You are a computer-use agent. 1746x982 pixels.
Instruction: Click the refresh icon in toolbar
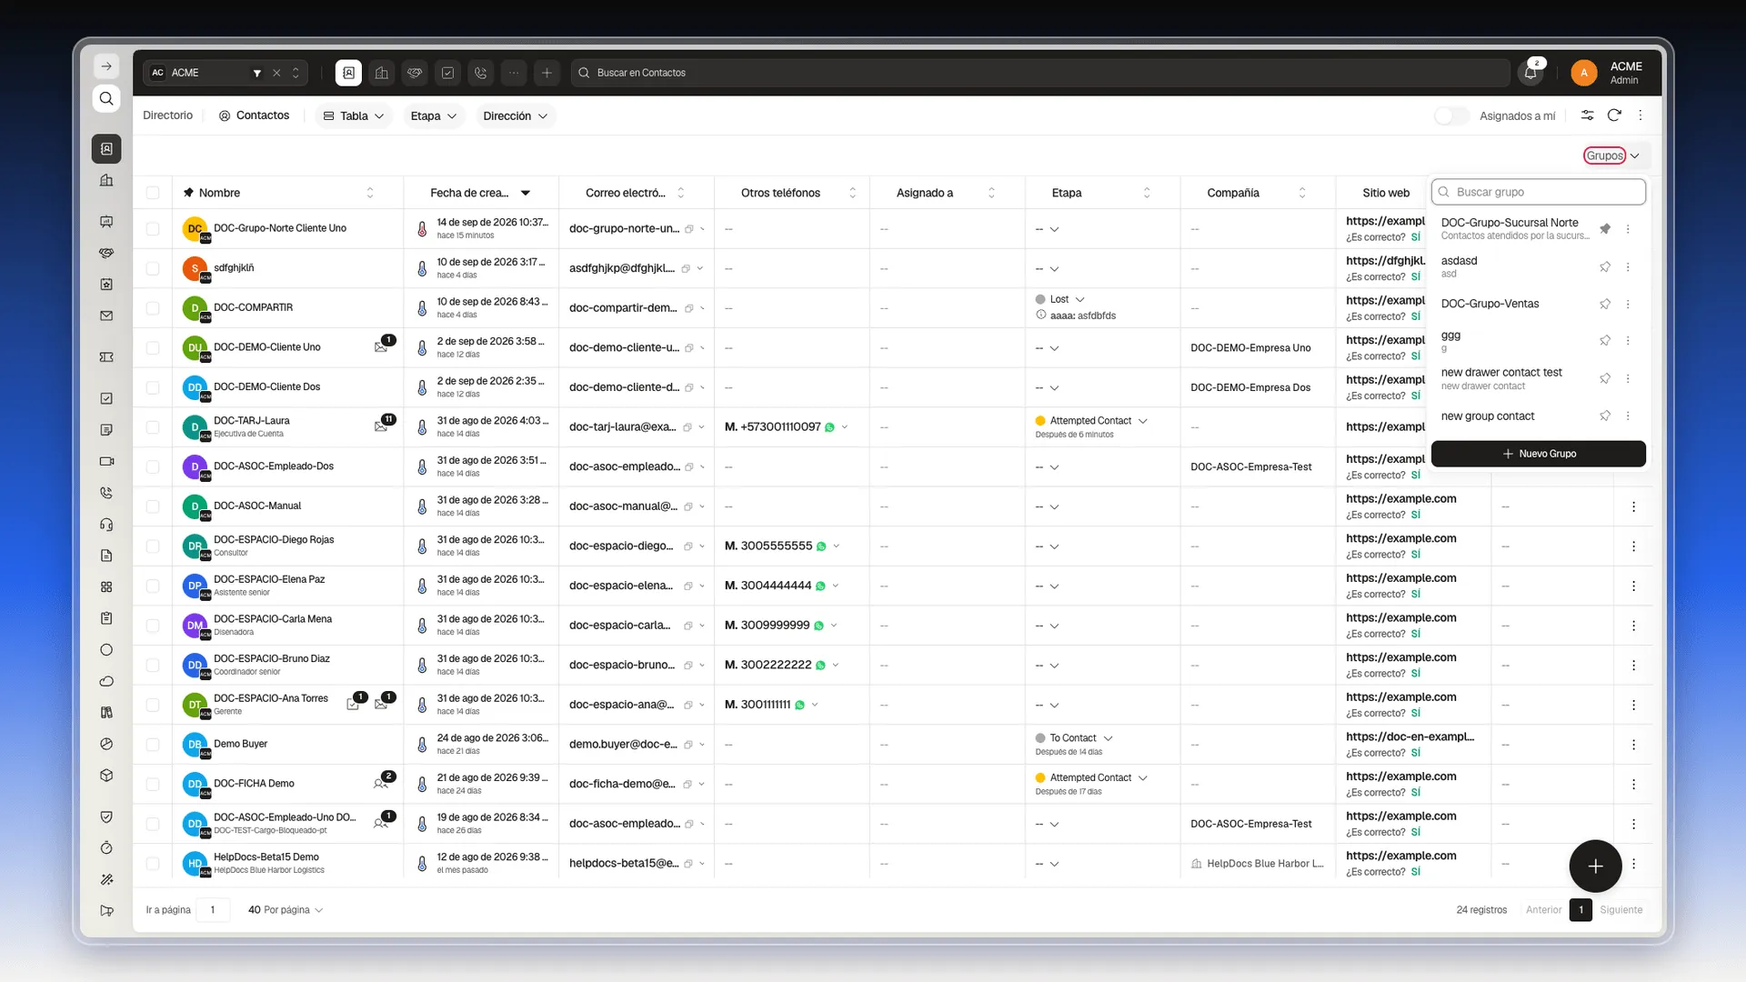tap(1614, 115)
